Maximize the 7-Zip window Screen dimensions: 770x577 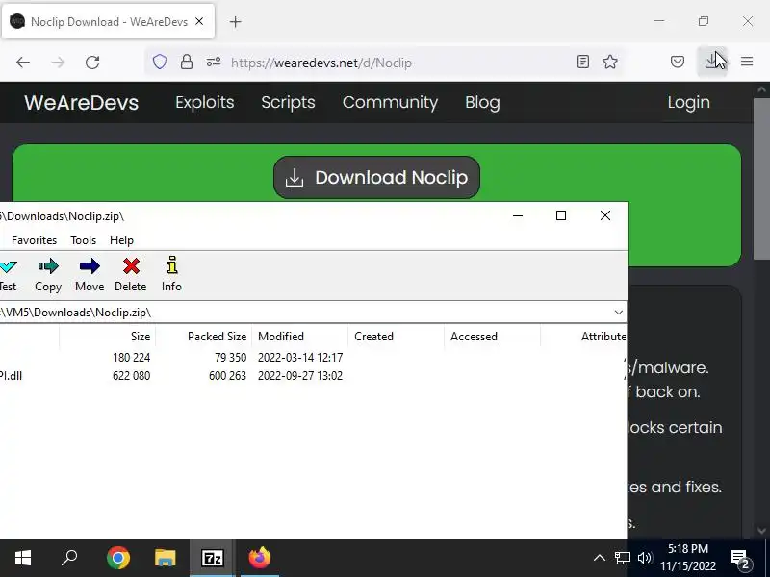[561, 215]
